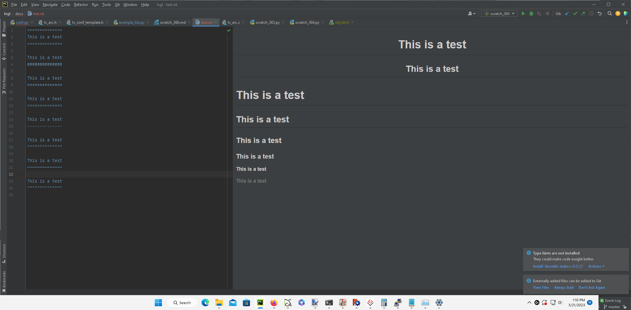This screenshot has width=631, height=310.
Task: Roll back changes with the undo arrow icon
Action: coord(599,13)
